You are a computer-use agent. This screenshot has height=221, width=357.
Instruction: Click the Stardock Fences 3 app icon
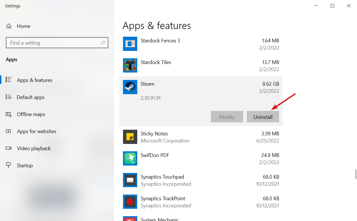130,44
